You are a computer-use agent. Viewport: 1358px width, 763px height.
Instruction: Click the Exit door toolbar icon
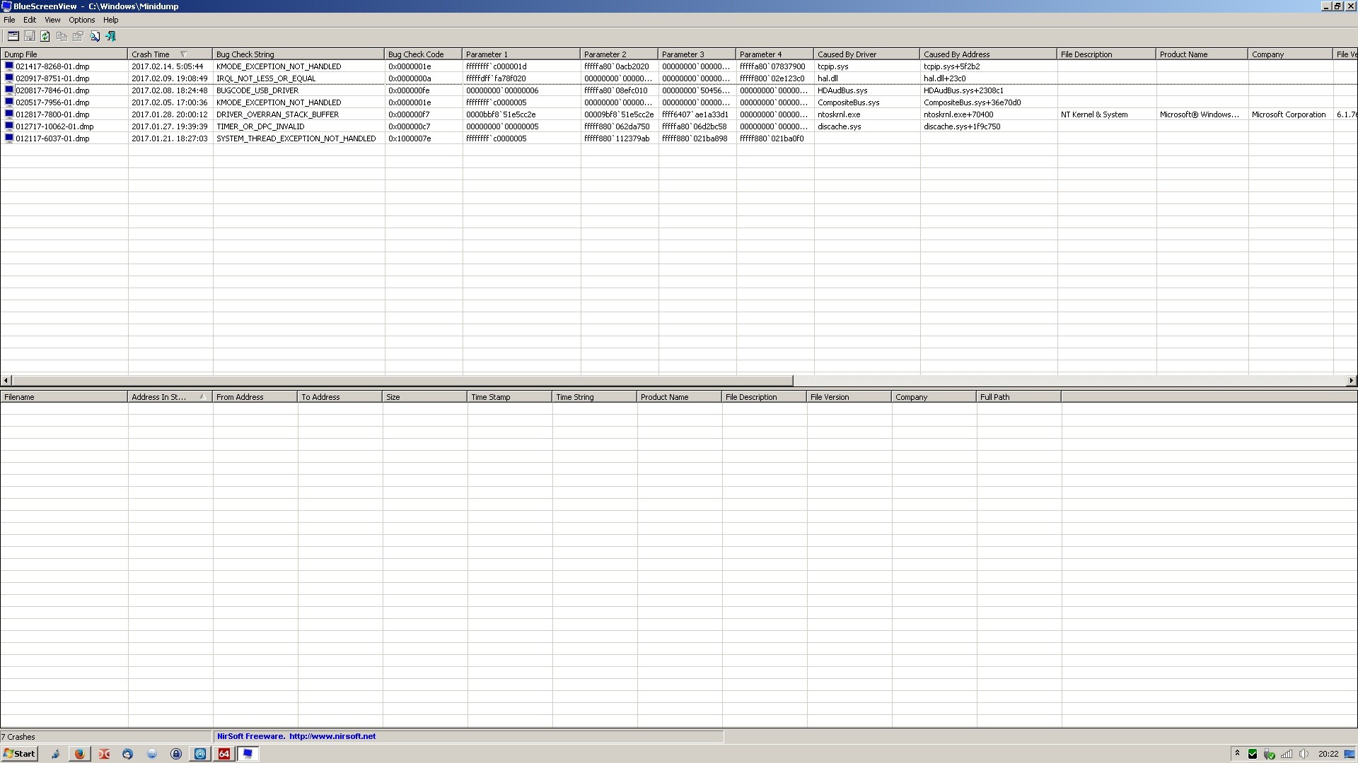[x=110, y=36]
